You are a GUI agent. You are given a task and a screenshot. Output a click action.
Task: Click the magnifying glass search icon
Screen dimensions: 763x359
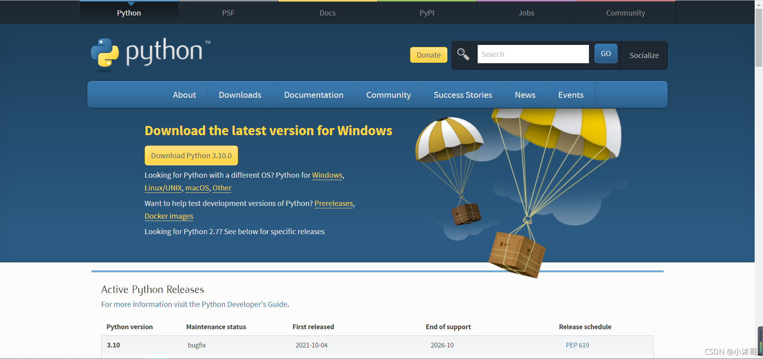(463, 54)
